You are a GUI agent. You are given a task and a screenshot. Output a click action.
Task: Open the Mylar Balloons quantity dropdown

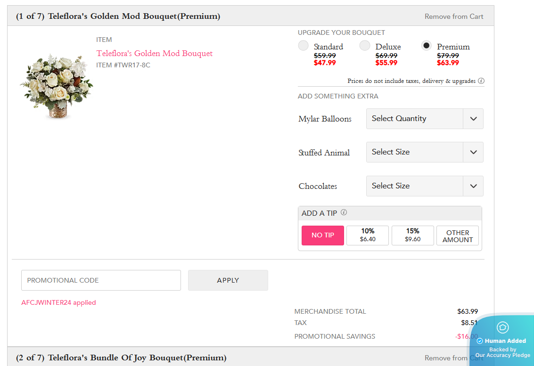[x=424, y=119]
